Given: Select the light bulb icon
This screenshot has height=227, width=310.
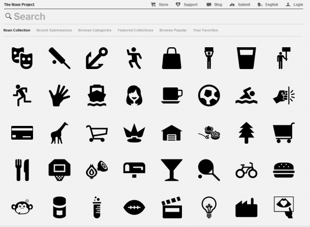Looking at the screenshot, I should 209,207.
